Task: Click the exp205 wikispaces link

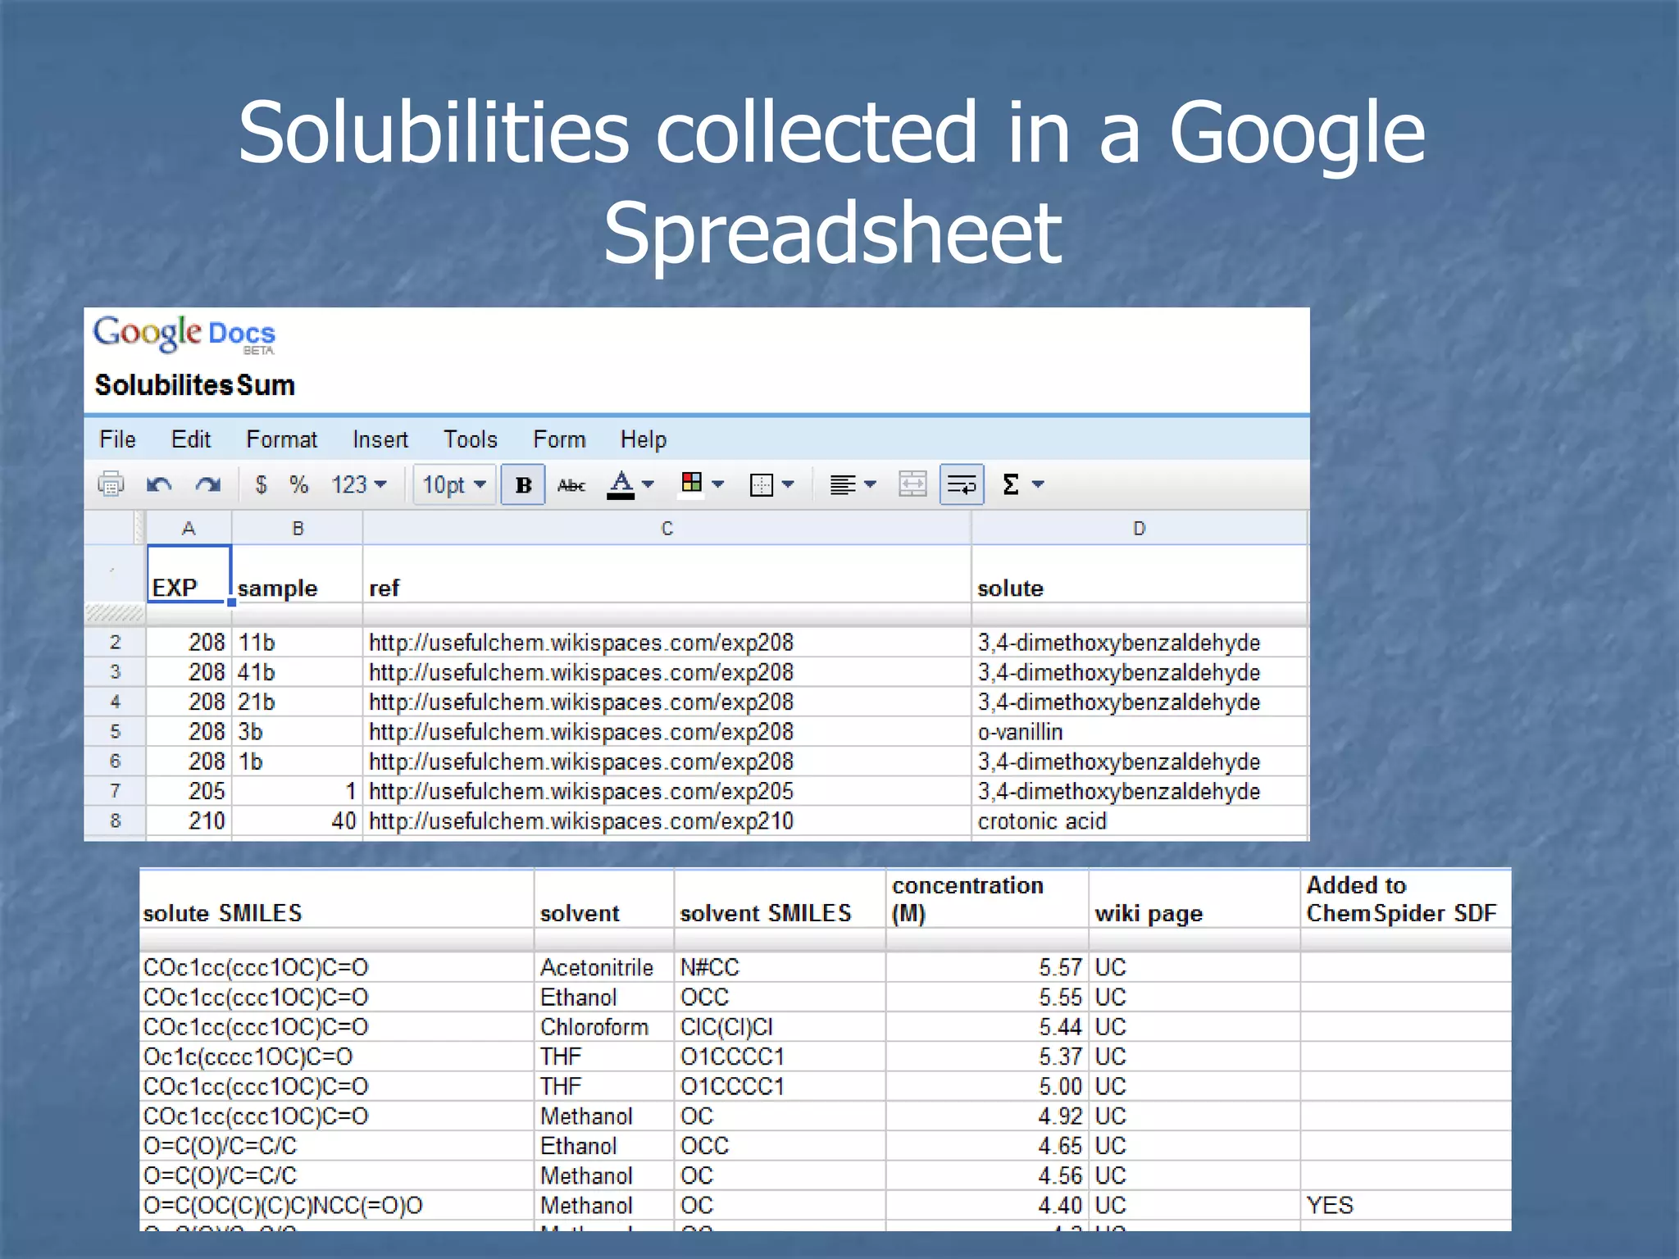Action: pos(580,791)
